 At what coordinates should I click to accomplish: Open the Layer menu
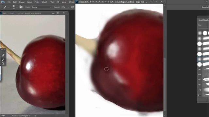tap(30, 2)
